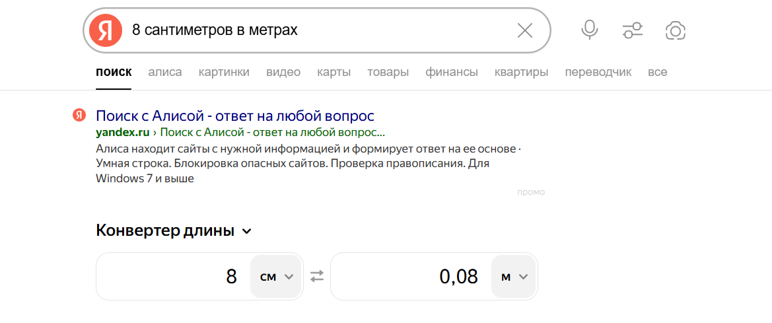772x323 pixels.
Task: Swap conversion units with arrows icon
Action: pyautogui.click(x=317, y=276)
